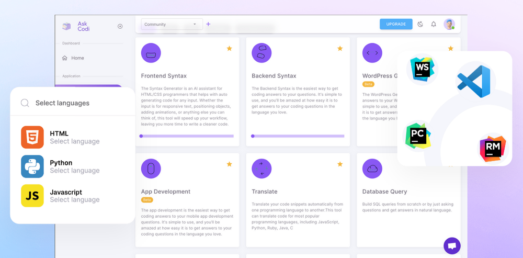523x258 pixels.
Task: Open the chat support bubble button
Action: tap(452, 246)
